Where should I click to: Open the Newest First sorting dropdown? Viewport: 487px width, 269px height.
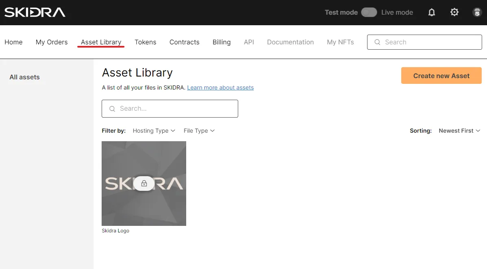pos(459,131)
